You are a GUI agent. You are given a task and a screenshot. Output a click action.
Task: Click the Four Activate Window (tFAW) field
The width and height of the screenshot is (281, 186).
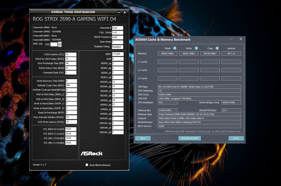(x=71, y=117)
